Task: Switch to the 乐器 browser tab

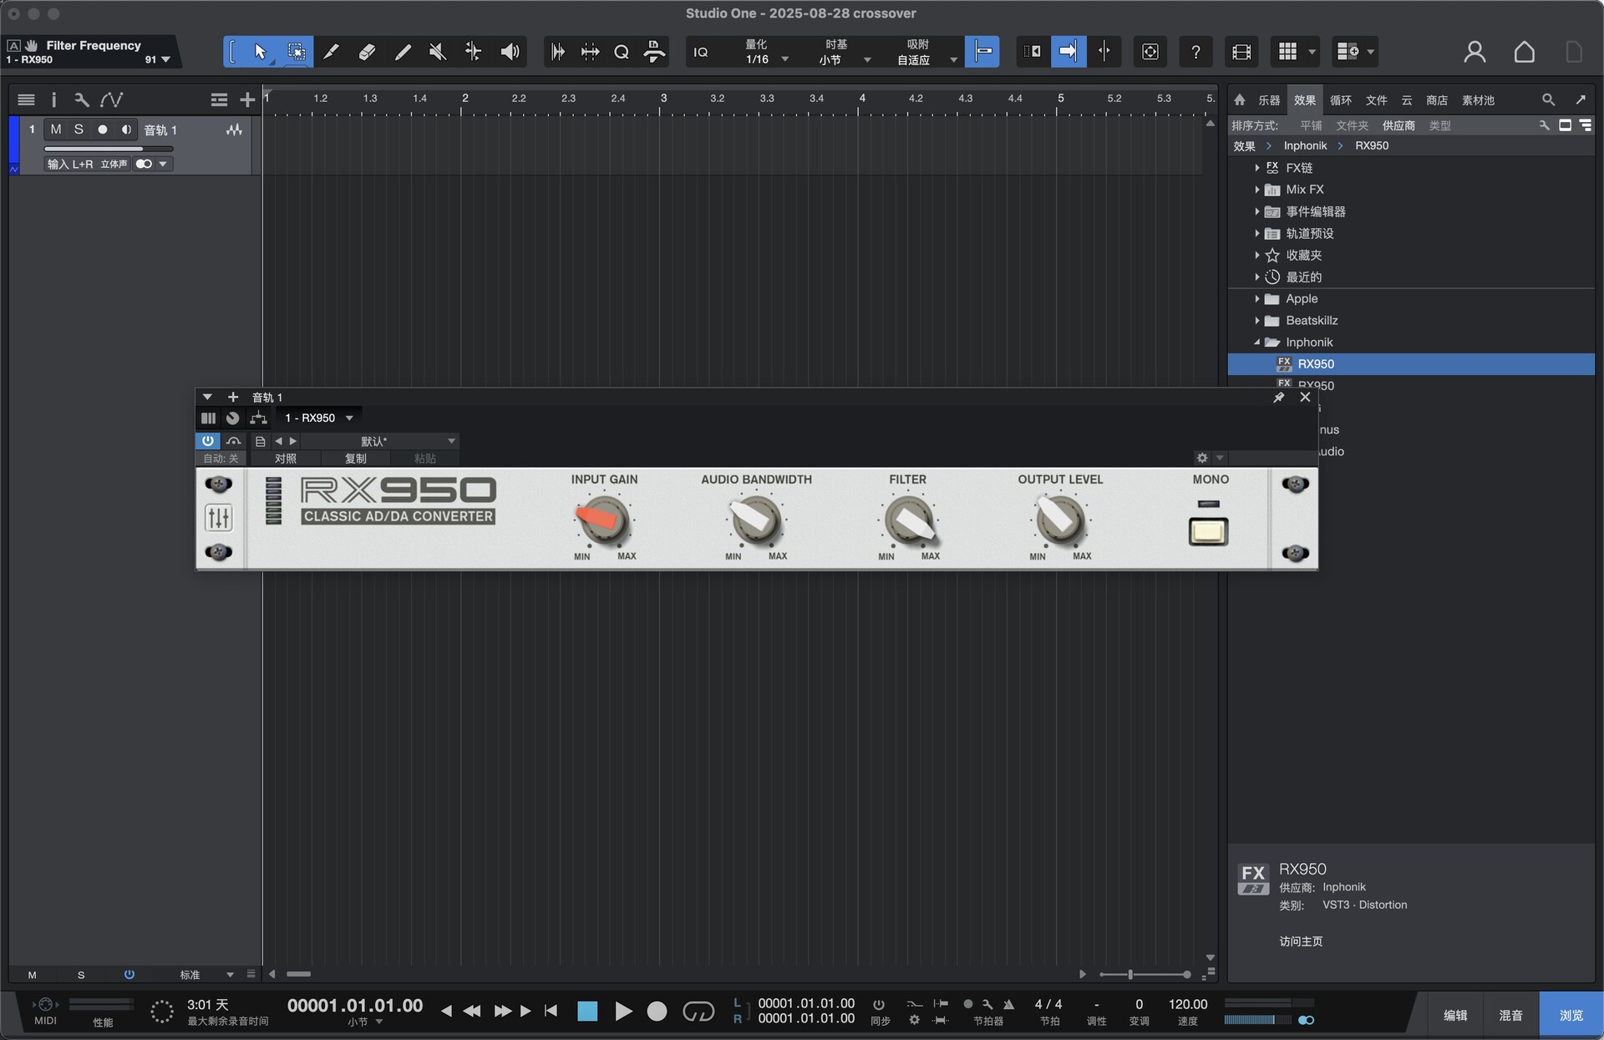Action: (x=1269, y=100)
